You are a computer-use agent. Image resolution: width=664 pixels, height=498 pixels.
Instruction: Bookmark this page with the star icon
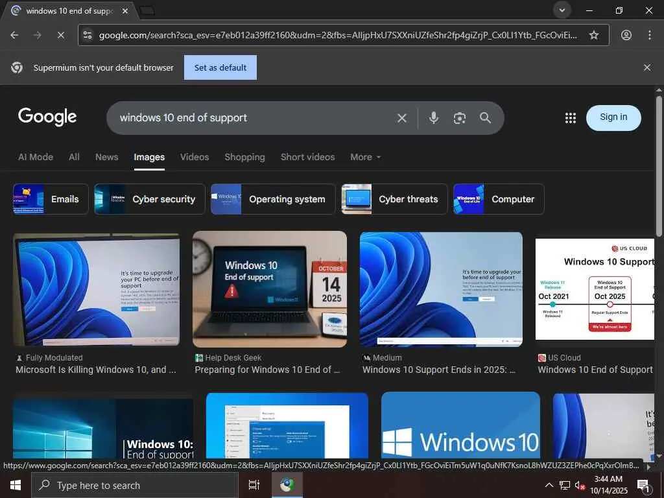[x=594, y=35]
